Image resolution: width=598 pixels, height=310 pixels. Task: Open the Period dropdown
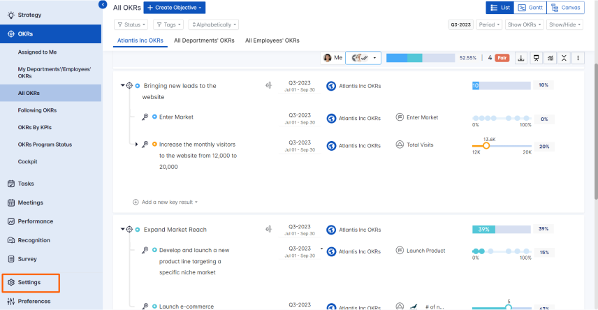(489, 24)
